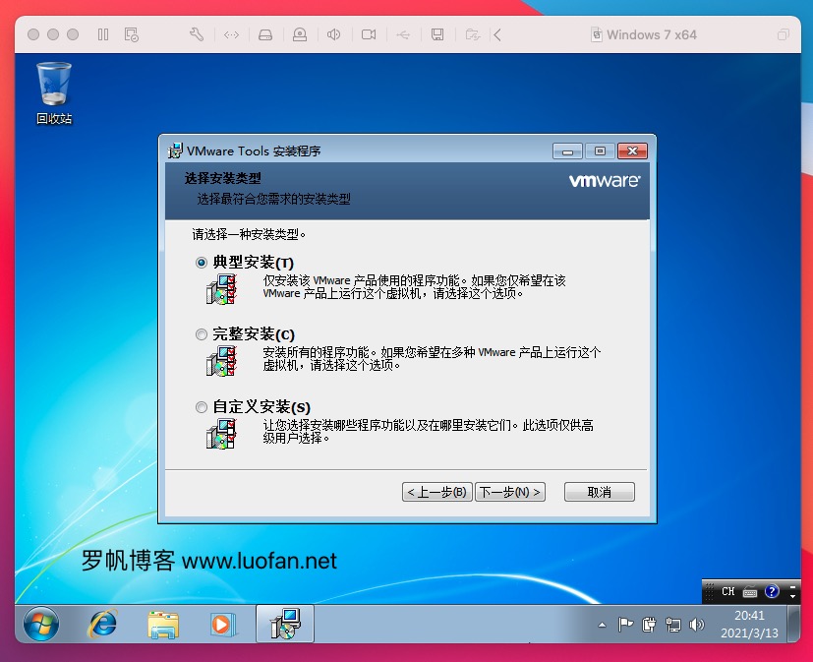The image size is (813, 662).
Task: Click the red macOS close button
Action: (x=33, y=34)
